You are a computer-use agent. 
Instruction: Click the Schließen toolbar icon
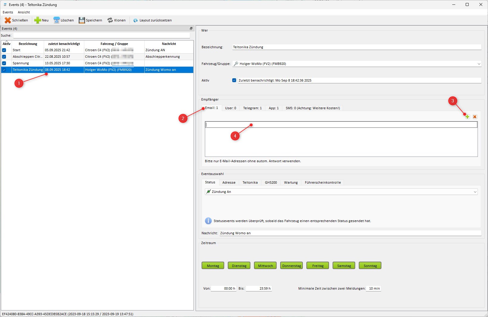[8, 20]
